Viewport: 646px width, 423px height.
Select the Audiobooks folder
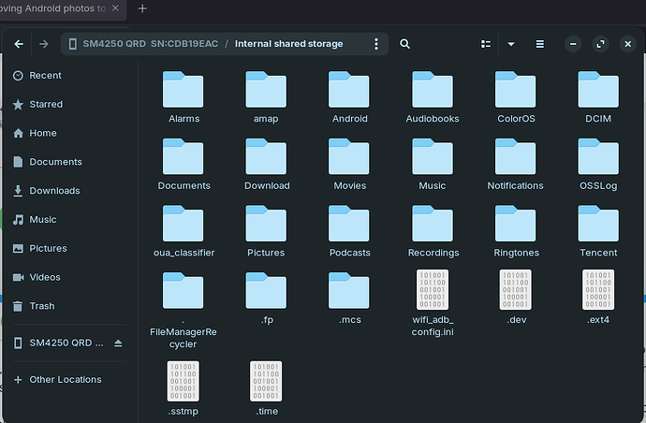(433, 97)
